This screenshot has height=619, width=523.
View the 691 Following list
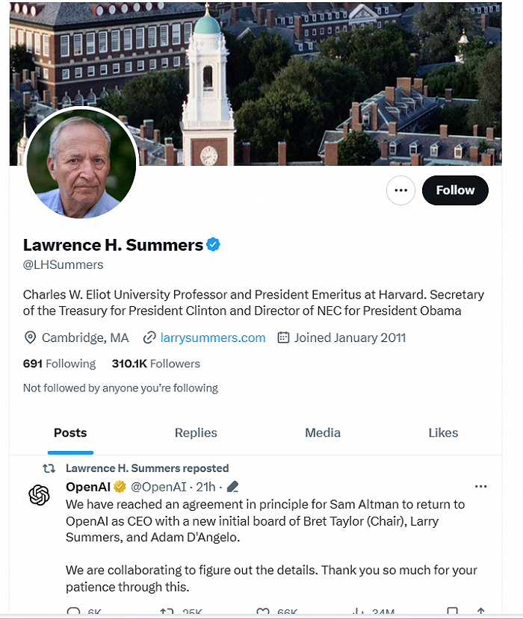pyautogui.click(x=60, y=364)
